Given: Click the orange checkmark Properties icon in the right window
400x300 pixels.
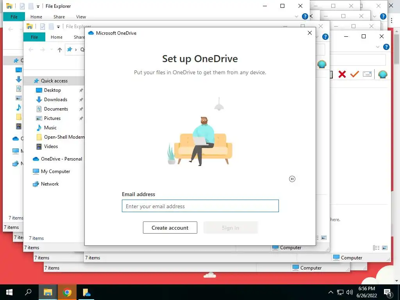Looking at the screenshot, I should click(x=355, y=74).
